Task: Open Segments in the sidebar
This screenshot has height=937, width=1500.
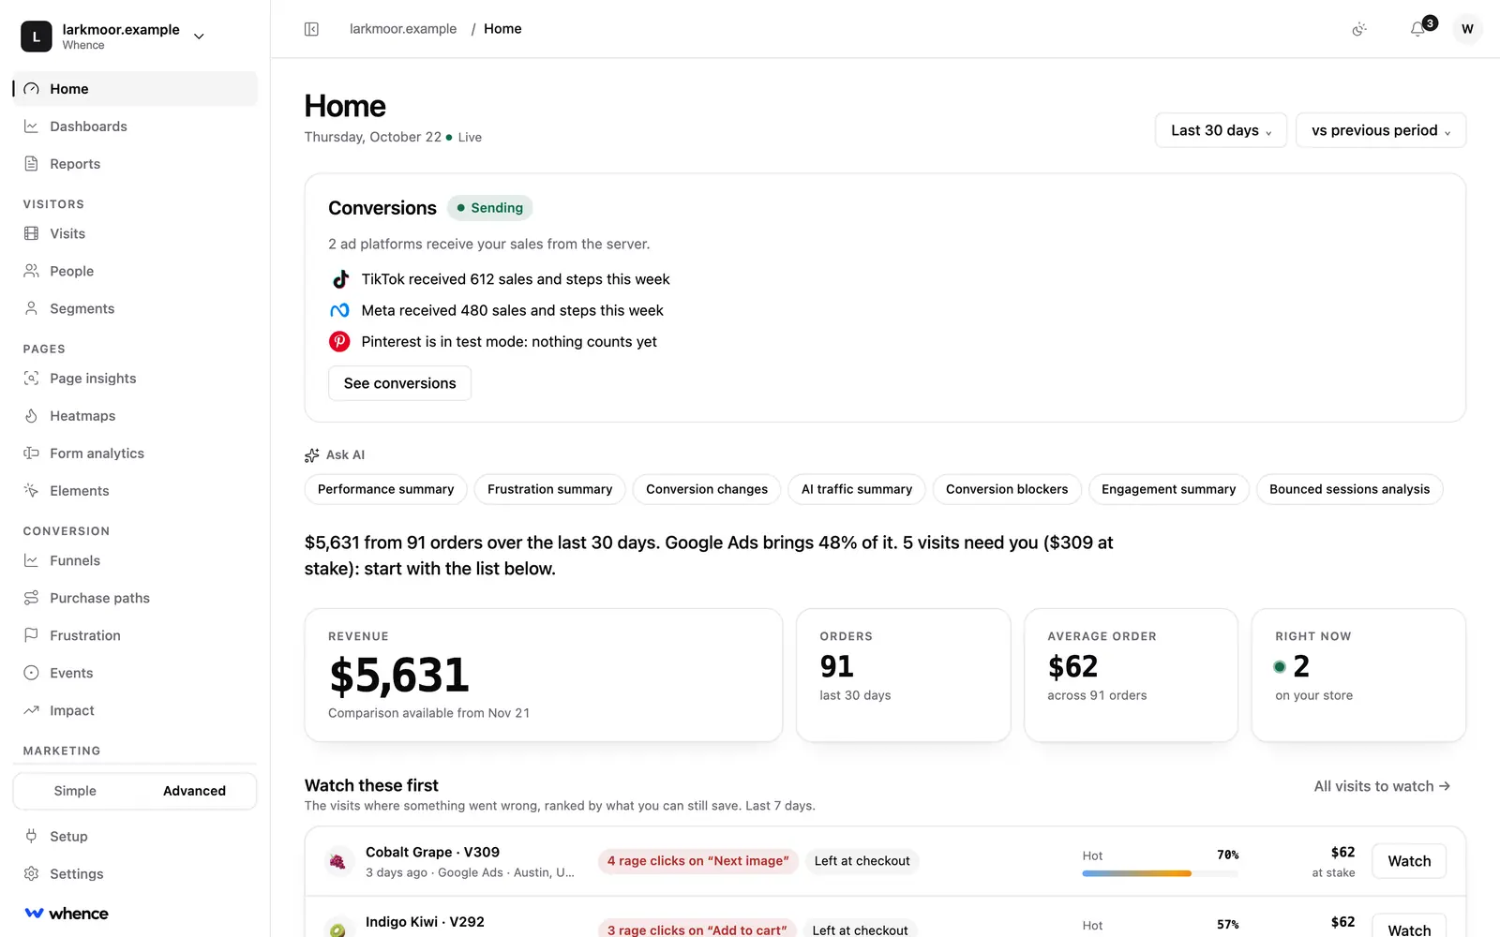Action: (x=135, y=308)
